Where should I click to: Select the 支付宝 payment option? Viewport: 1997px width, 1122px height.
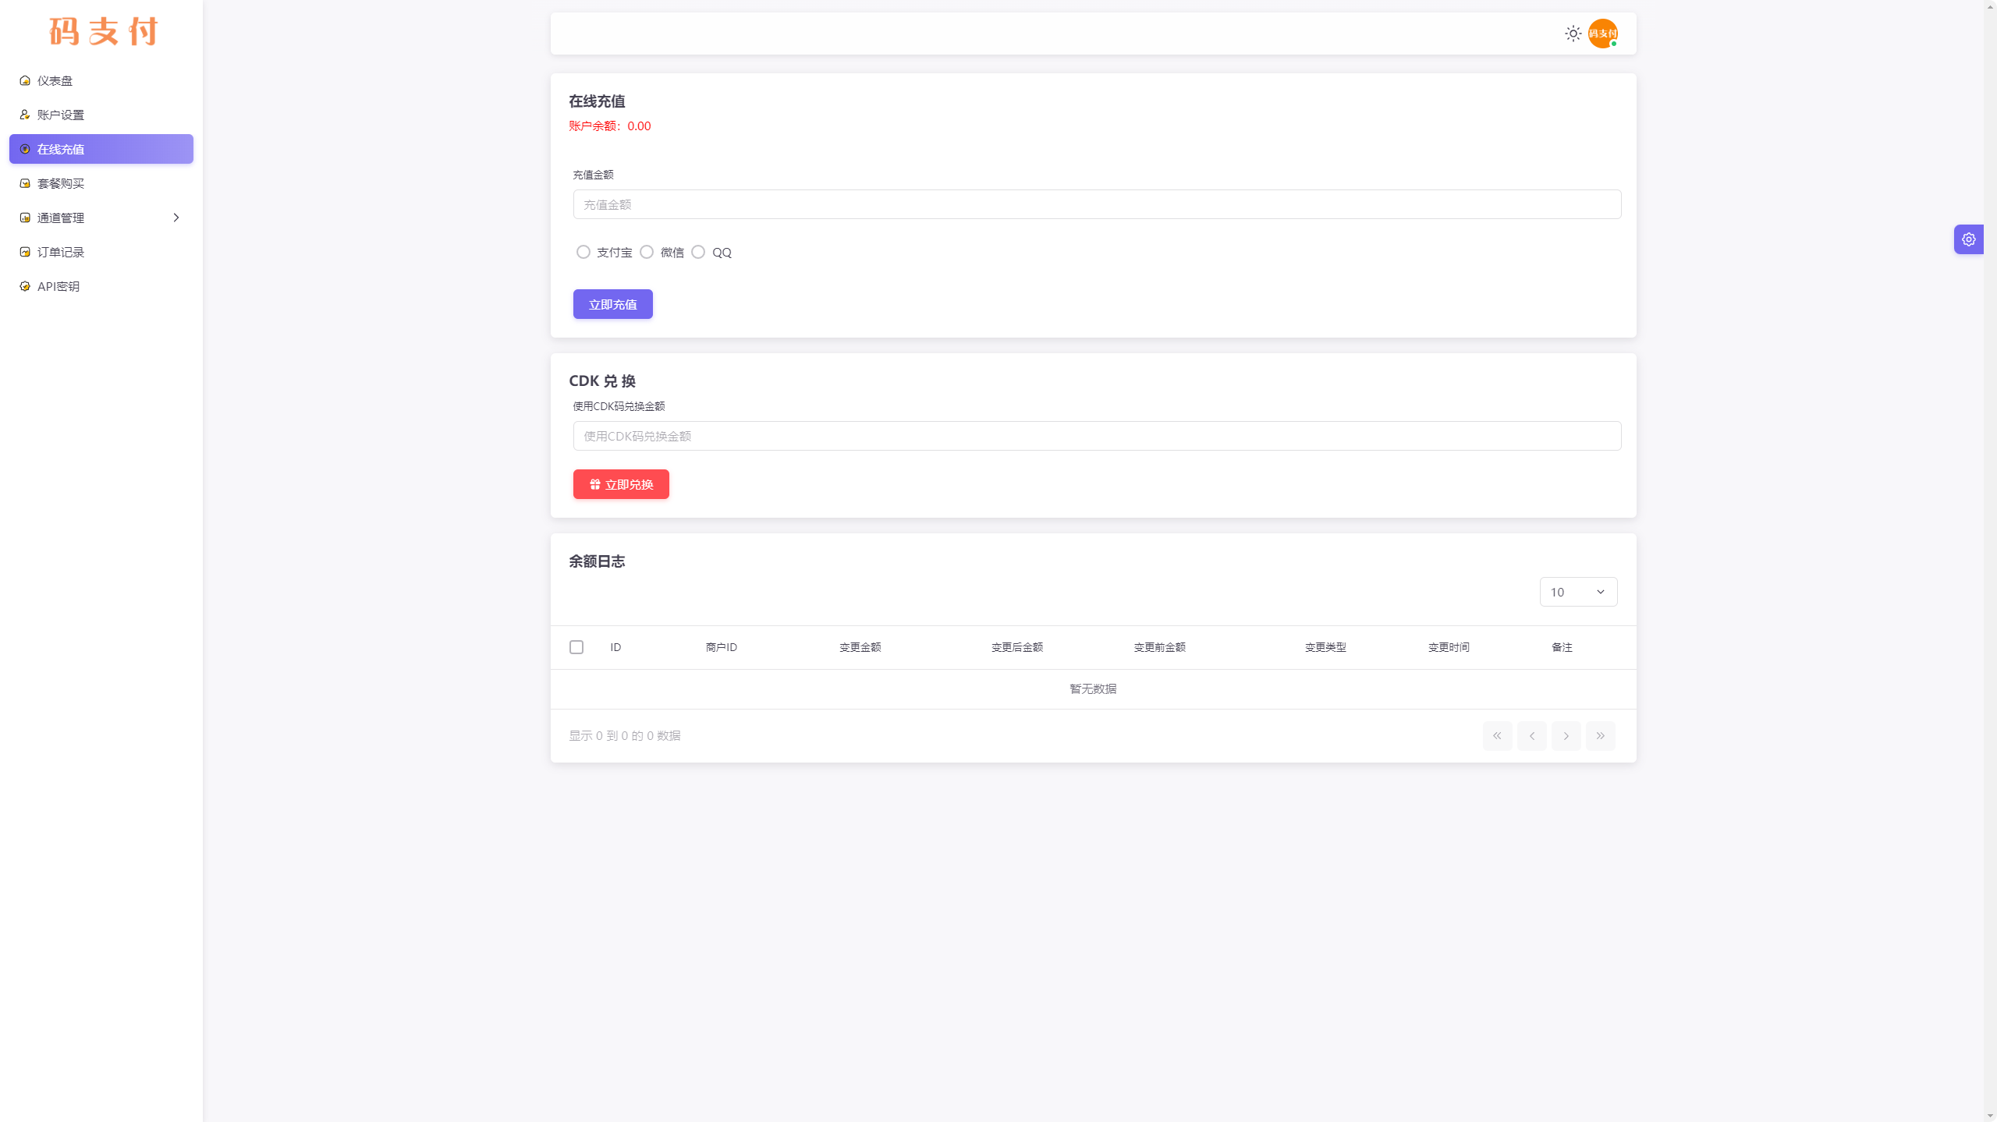point(583,252)
